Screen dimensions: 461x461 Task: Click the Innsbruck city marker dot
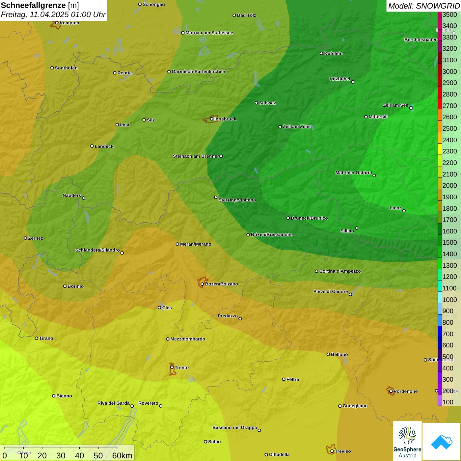click(212, 119)
